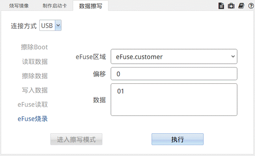
Task: Select the 写入数据 option
Action: click(35, 90)
